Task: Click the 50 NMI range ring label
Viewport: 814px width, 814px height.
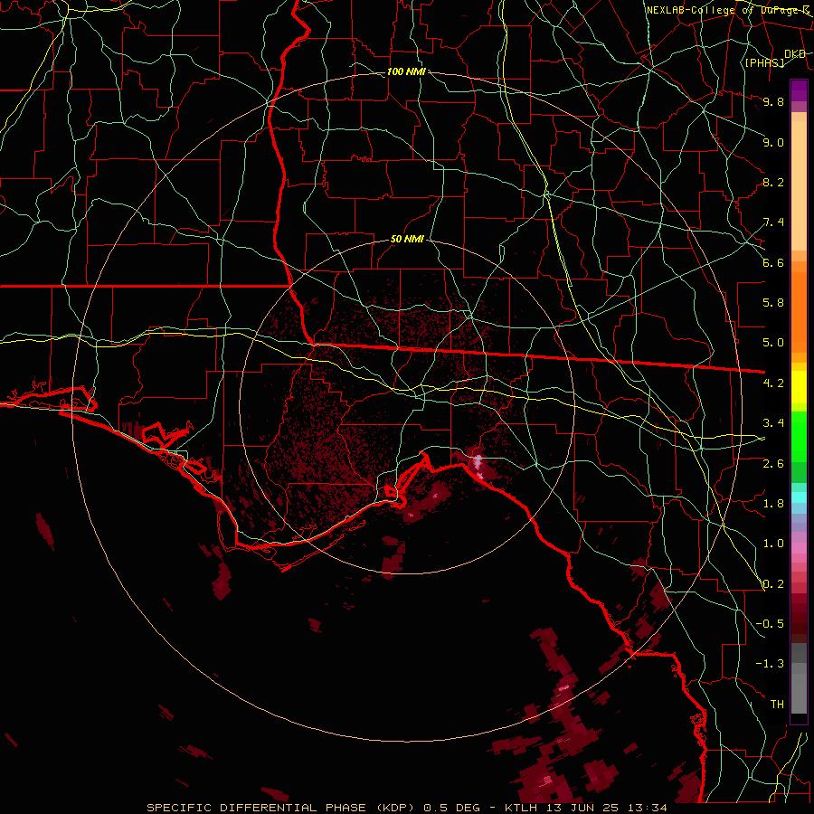Action: [407, 239]
